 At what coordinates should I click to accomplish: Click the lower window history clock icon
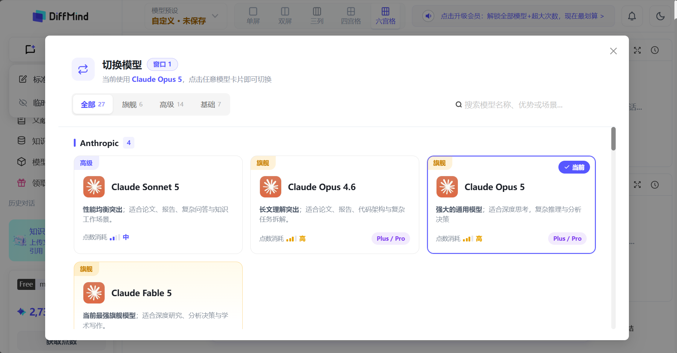point(655,185)
